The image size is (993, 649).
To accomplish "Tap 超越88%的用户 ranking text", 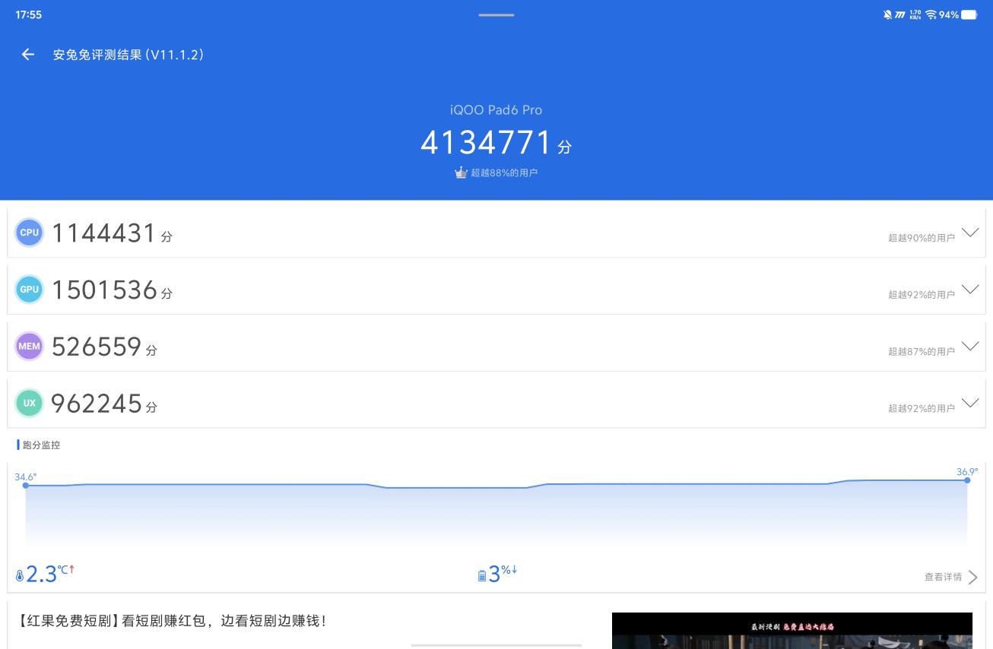I will 503,173.
